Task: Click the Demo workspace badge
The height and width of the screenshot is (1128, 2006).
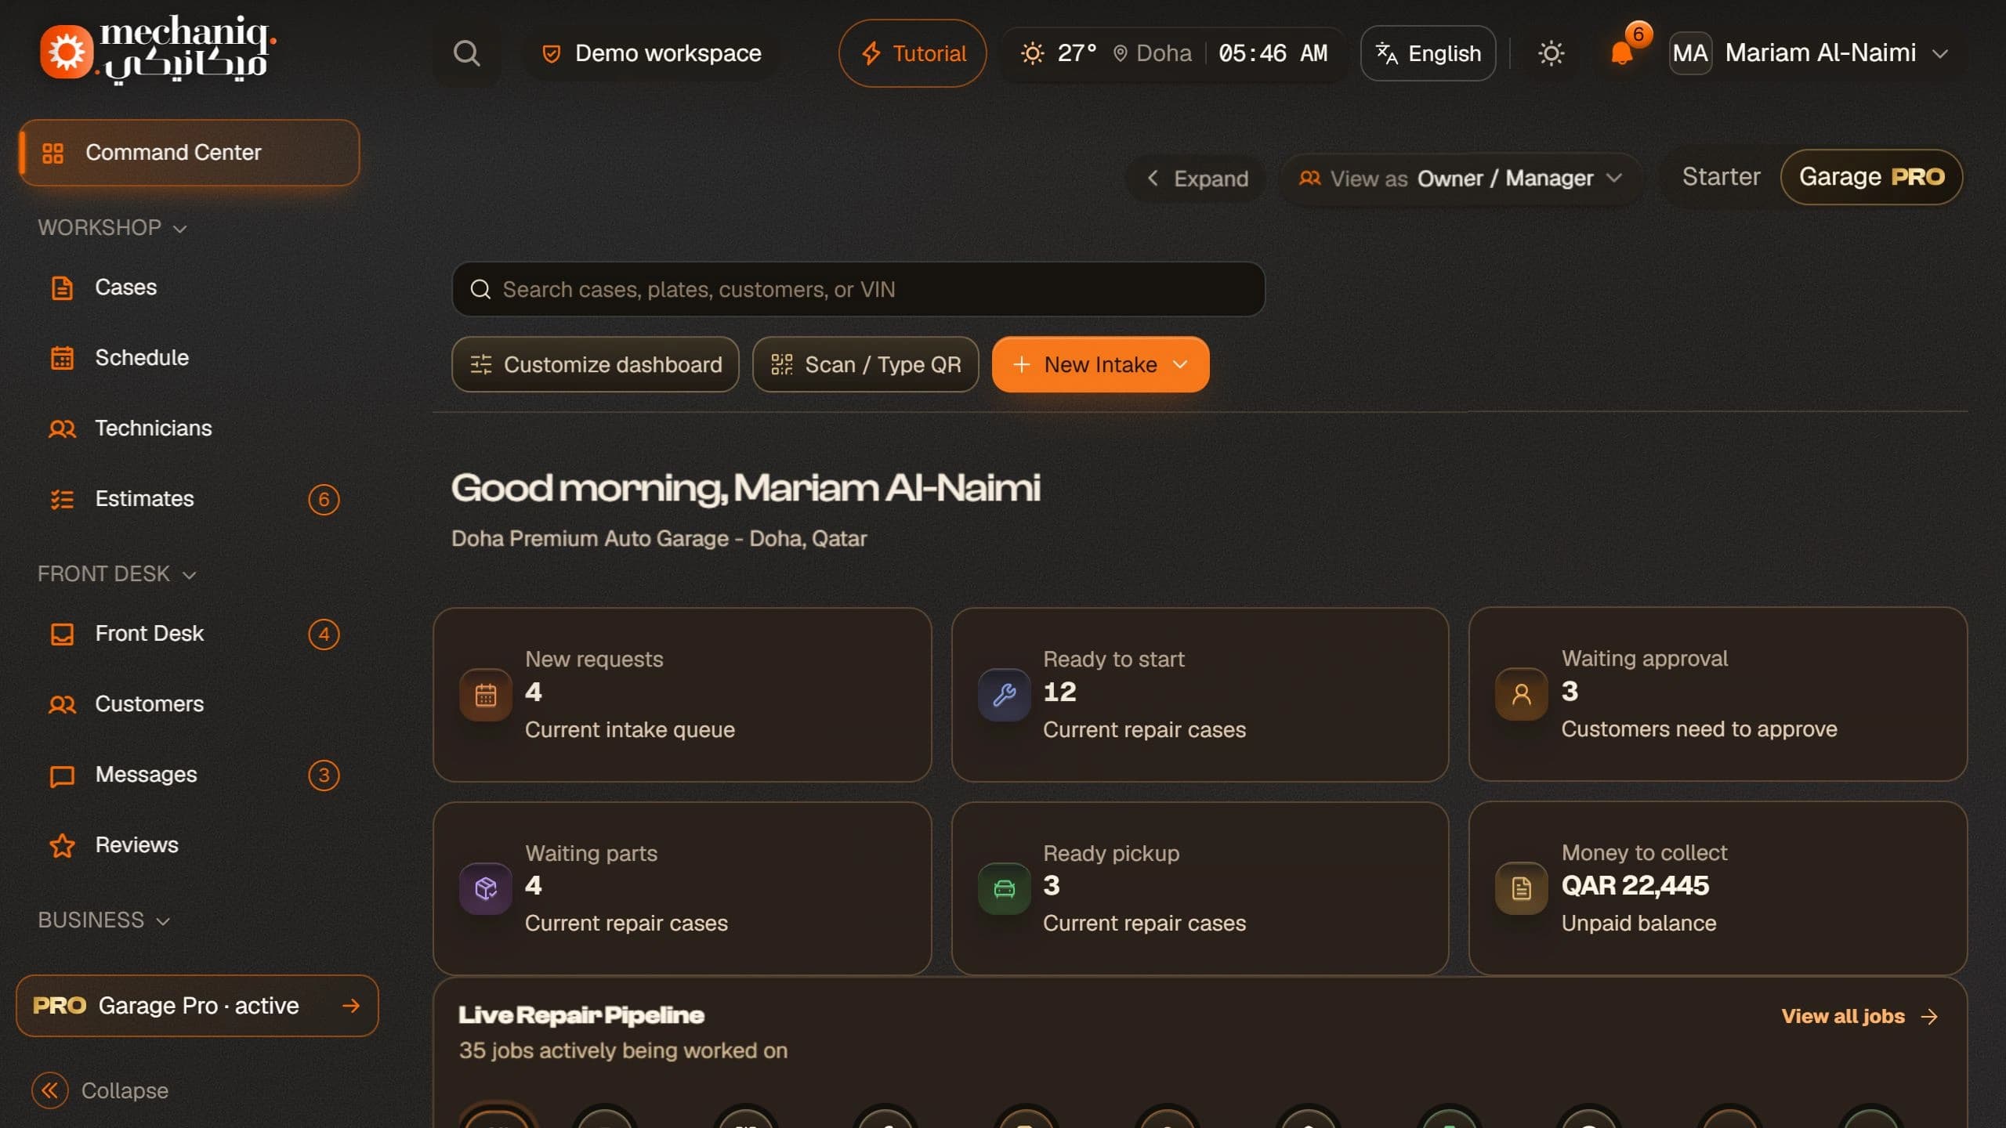Action: (x=651, y=53)
